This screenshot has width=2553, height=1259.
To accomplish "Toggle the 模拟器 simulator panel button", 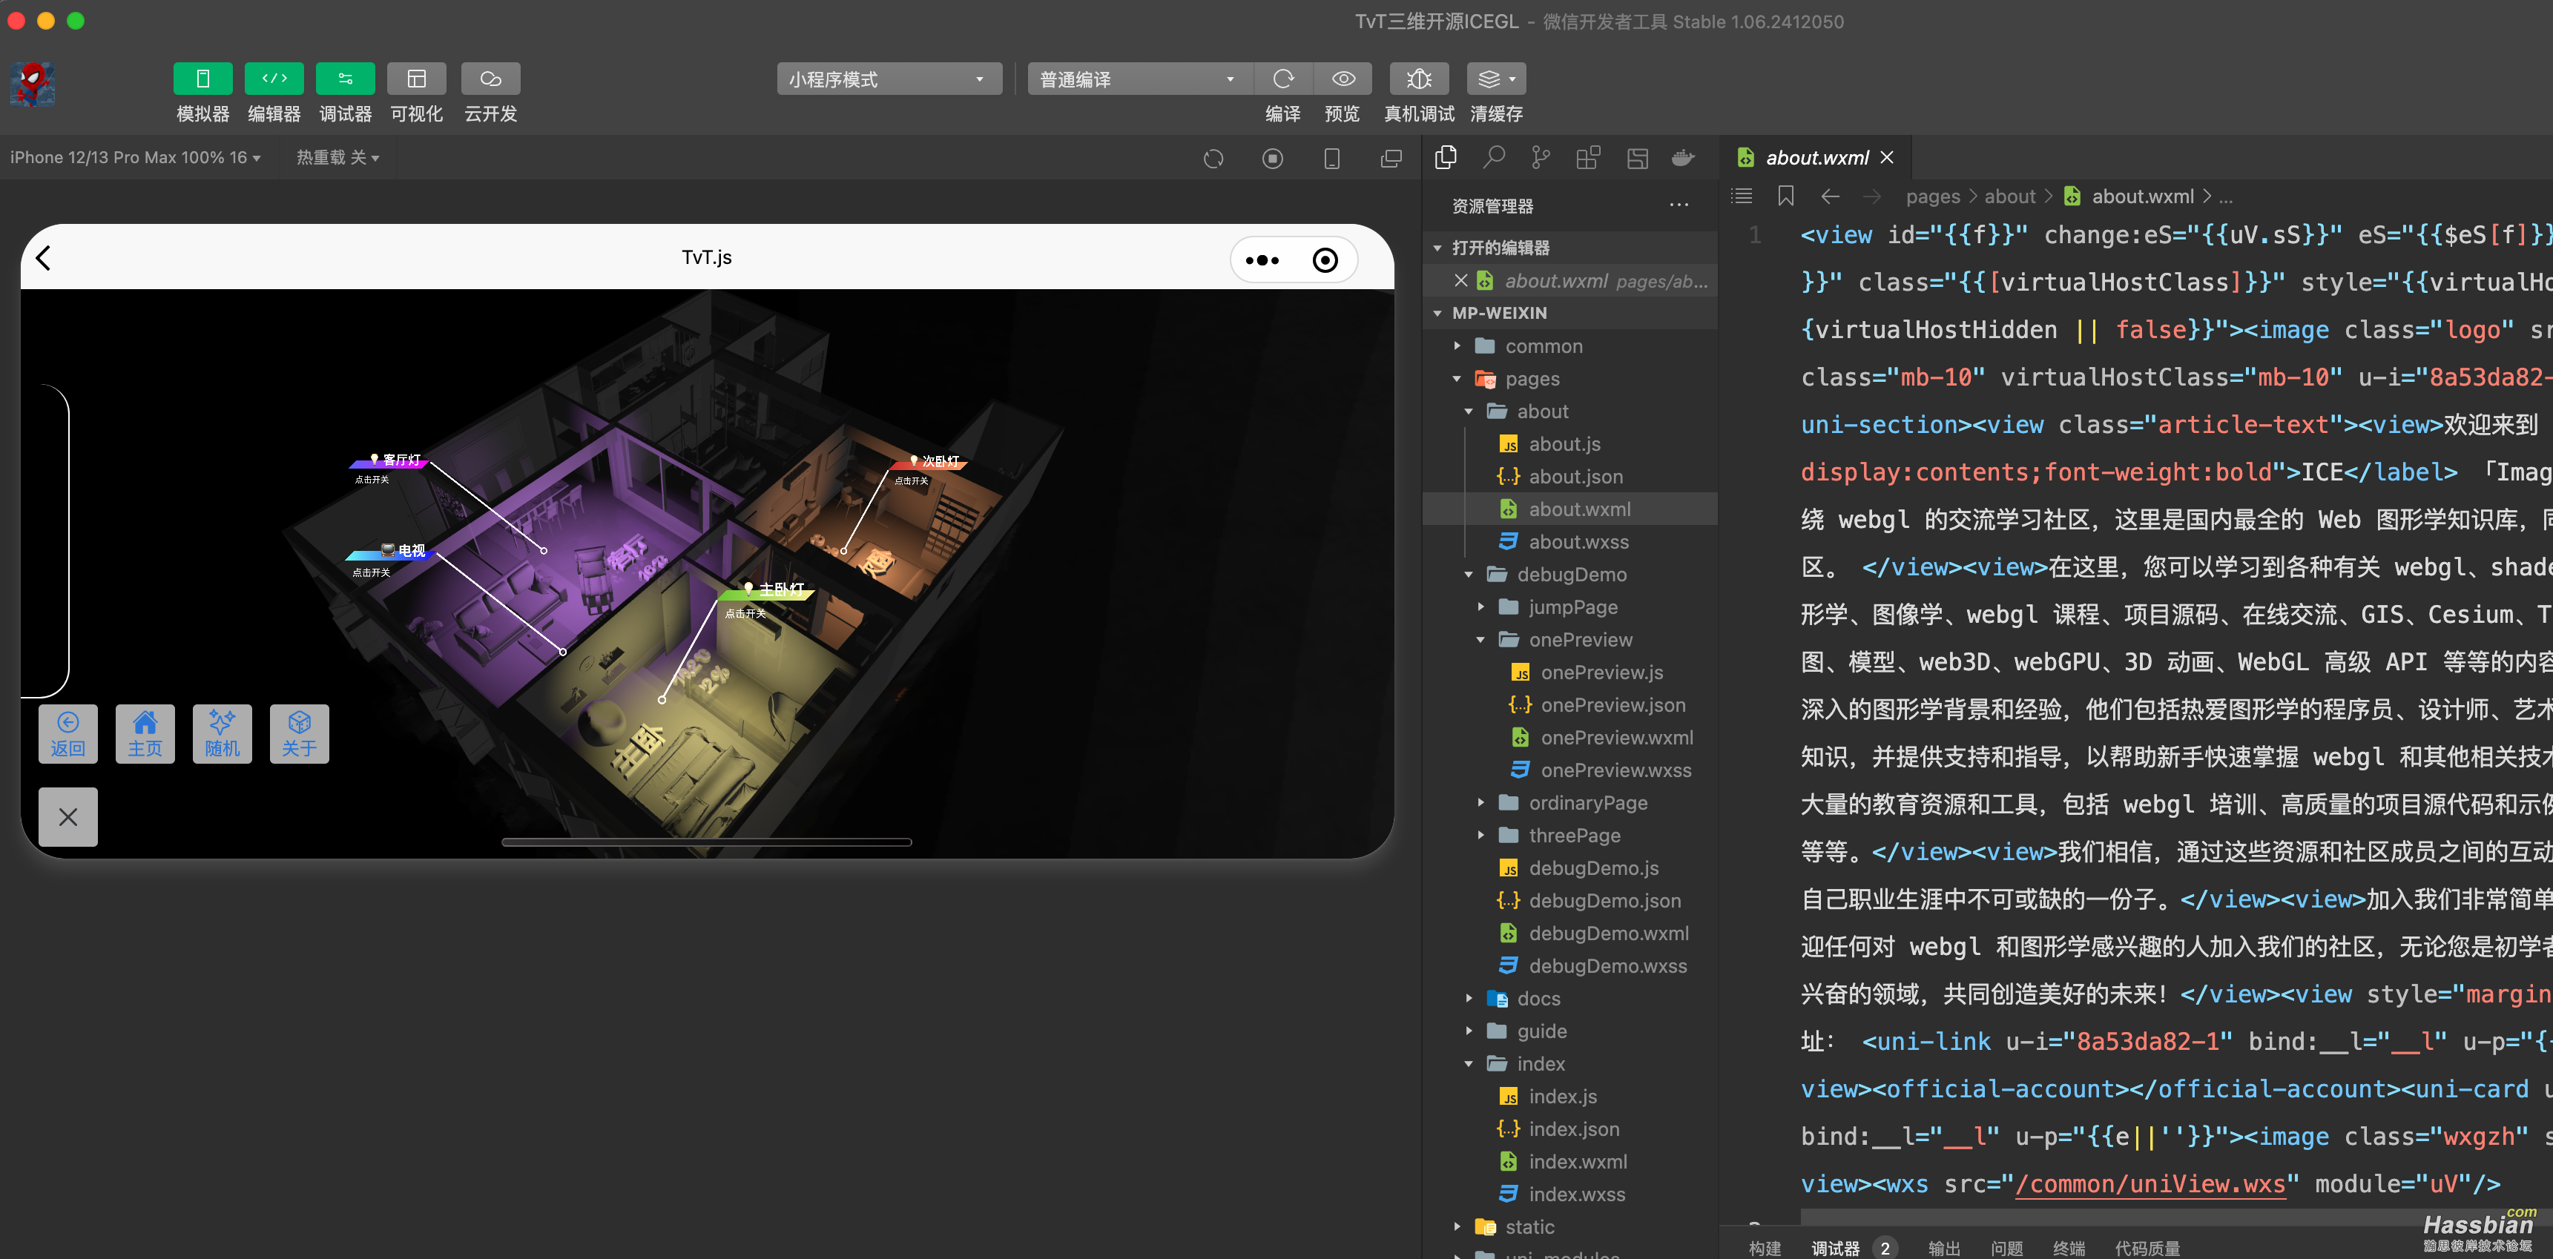I will (x=202, y=79).
